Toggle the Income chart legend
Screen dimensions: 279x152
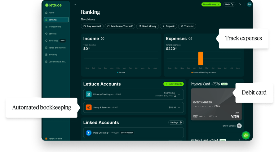tap(121, 72)
